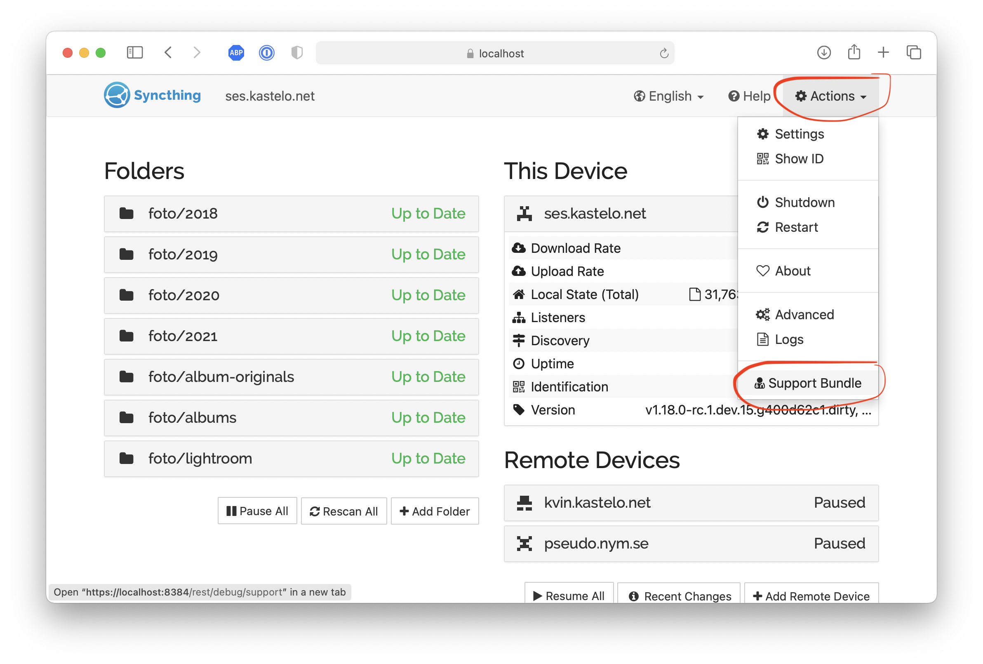
Task: Select the Settings menu item
Action: click(x=799, y=133)
